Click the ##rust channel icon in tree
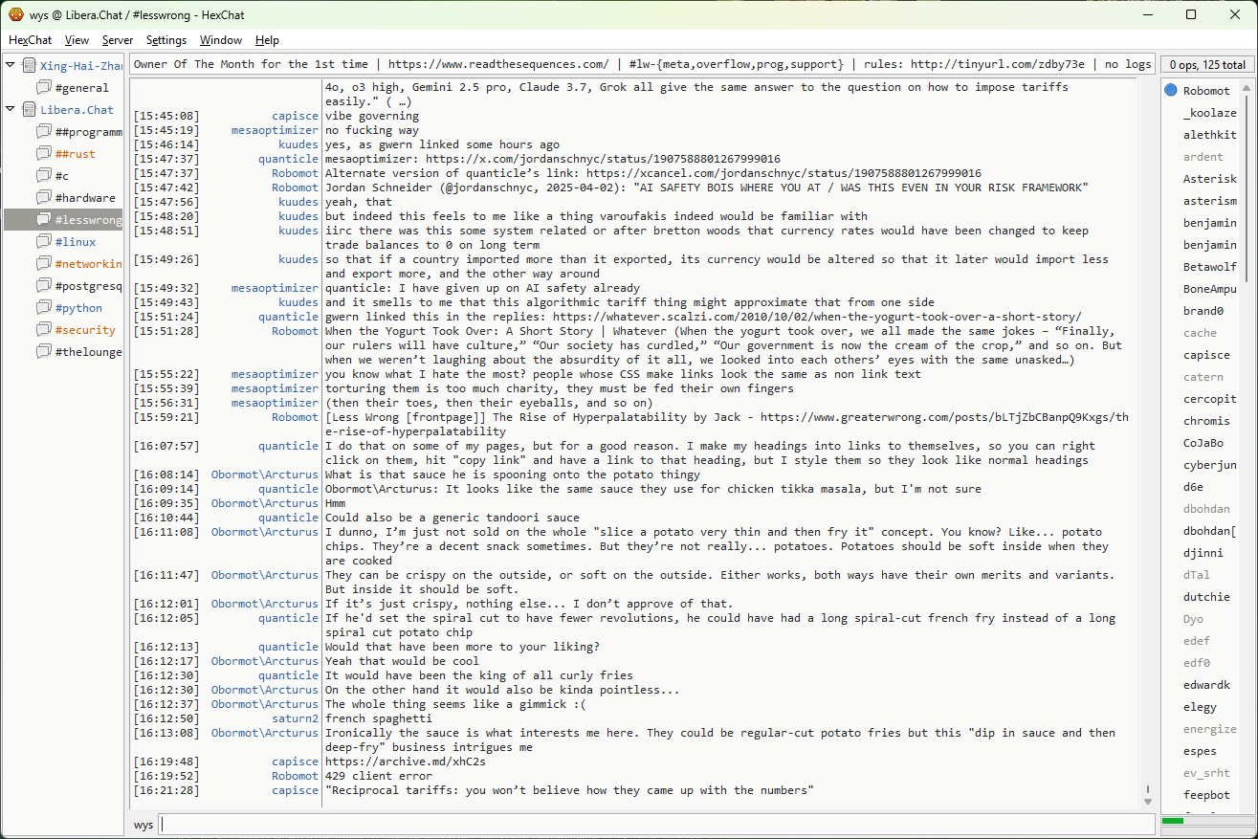Screen dimensions: 1258x839 click(x=44, y=154)
